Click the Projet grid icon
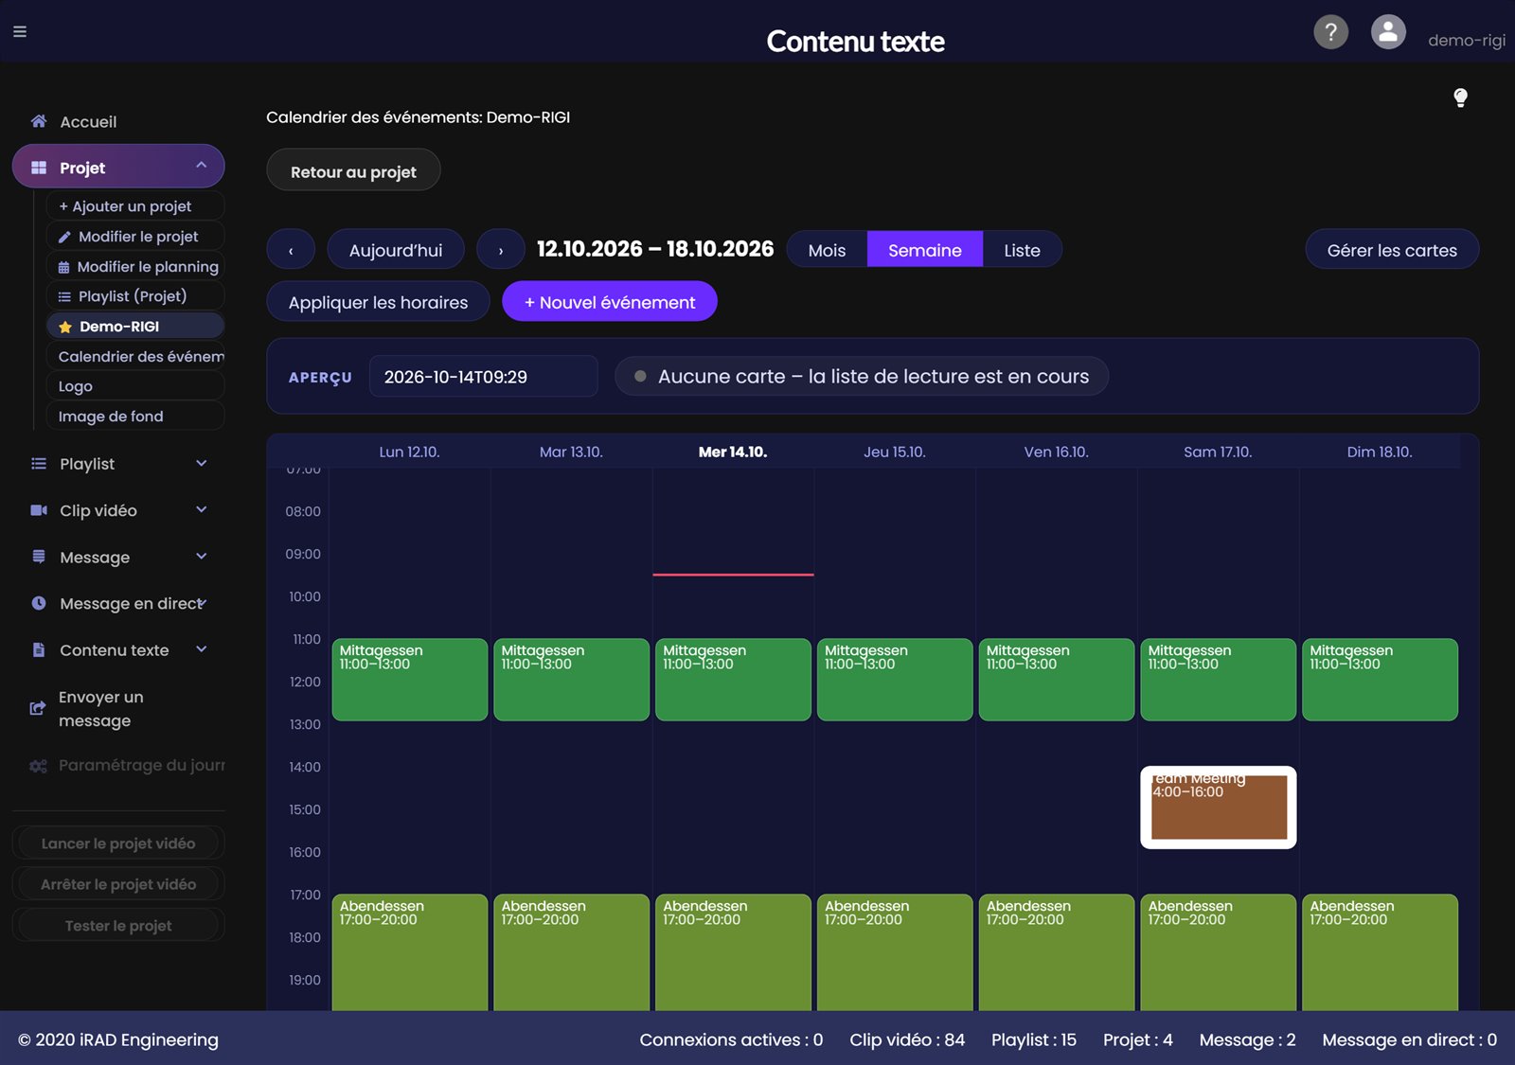This screenshot has width=1515, height=1065. [39, 168]
